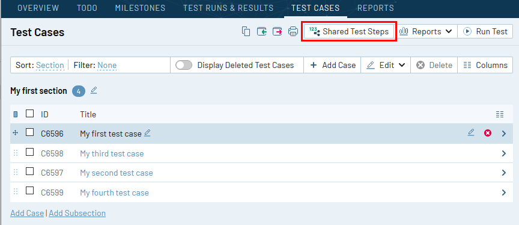Click the print icon in toolbar

(293, 31)
